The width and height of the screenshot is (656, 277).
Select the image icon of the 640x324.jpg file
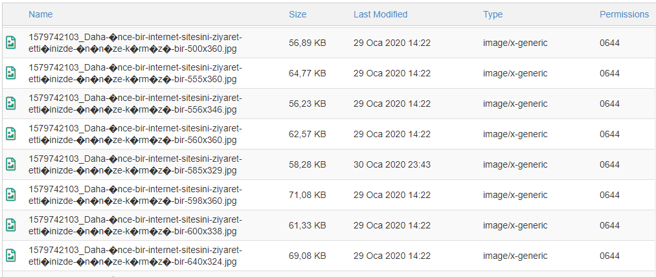(11, 256)
